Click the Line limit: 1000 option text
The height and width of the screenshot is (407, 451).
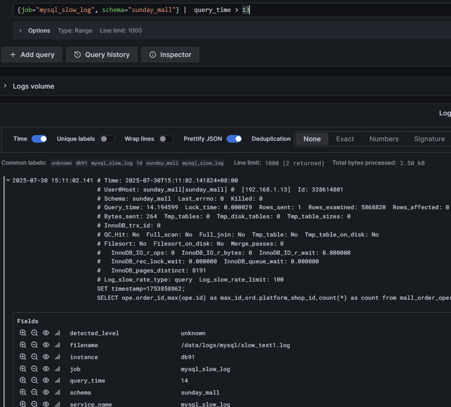click(x=121, y=31)
